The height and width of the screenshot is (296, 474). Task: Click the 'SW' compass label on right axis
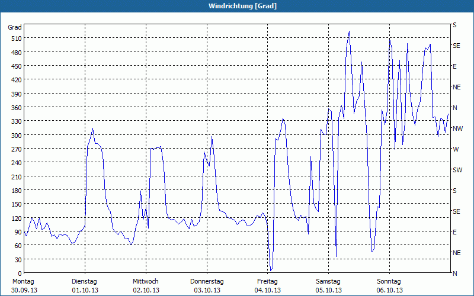[x=457, y=170]
